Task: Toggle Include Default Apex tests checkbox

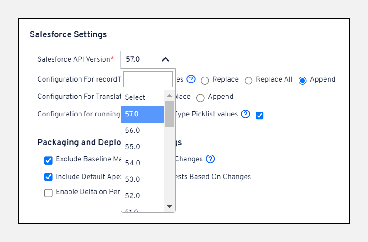Action: (49, 177)
